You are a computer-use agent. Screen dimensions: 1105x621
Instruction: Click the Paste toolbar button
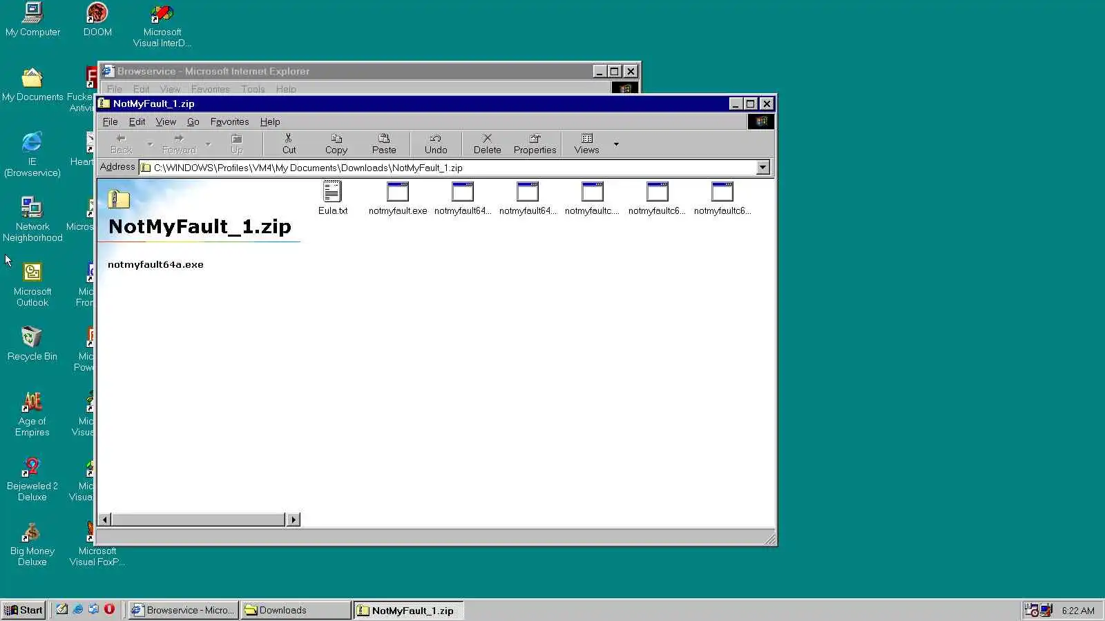384,144
